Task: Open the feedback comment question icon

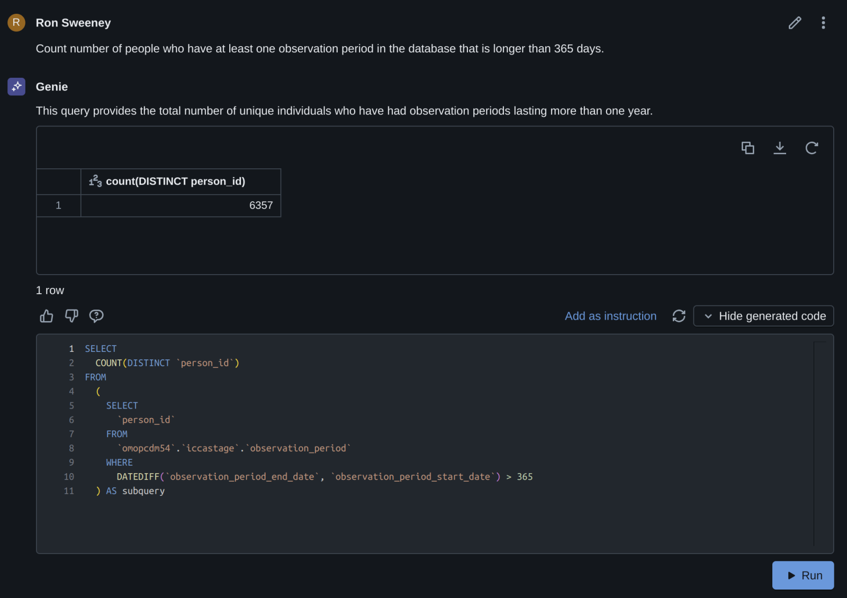Action: tap(96, 316)
